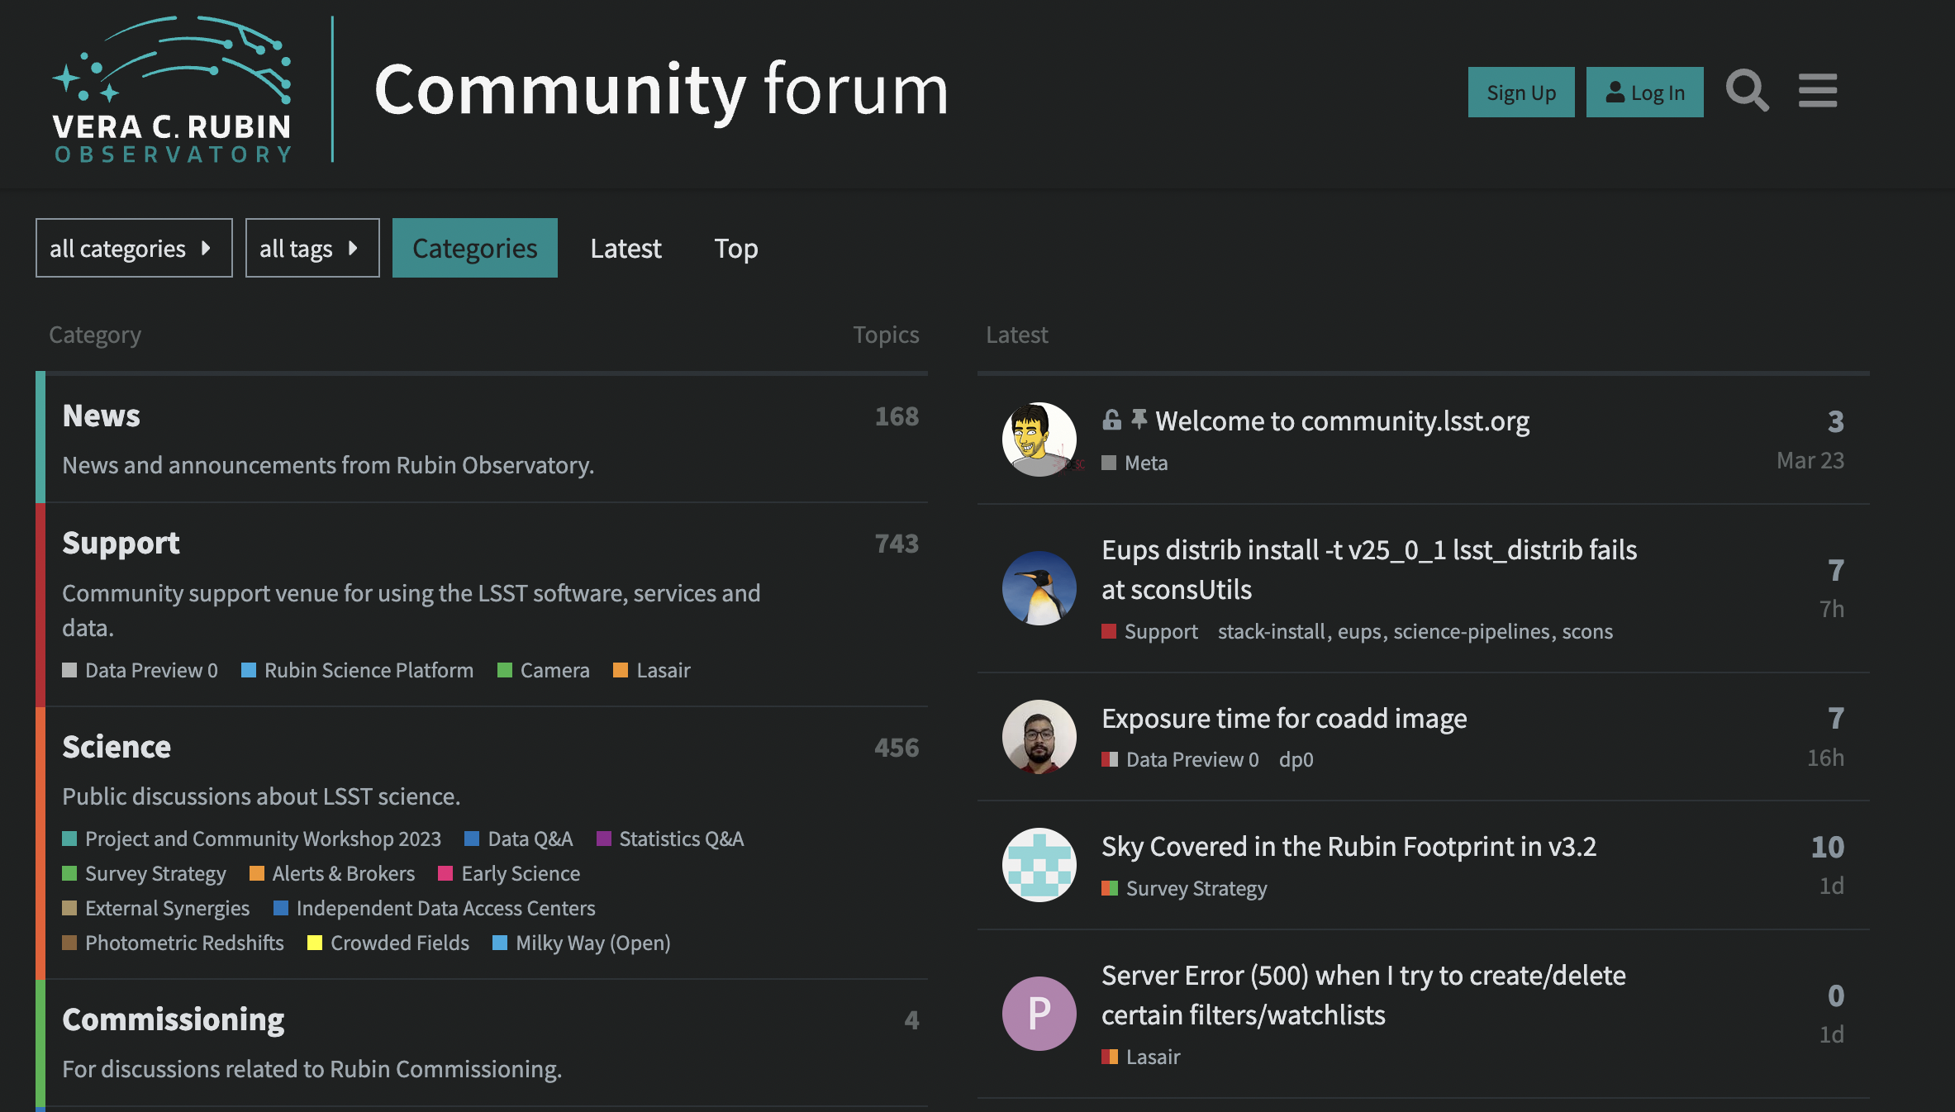Expand the all categories dropdown

click(134, 248)
